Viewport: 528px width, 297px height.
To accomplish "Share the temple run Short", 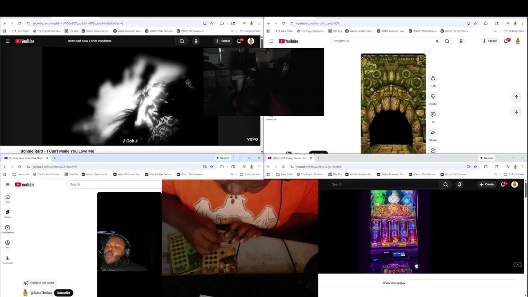I will pyautogui.click(x=433, y=132).
